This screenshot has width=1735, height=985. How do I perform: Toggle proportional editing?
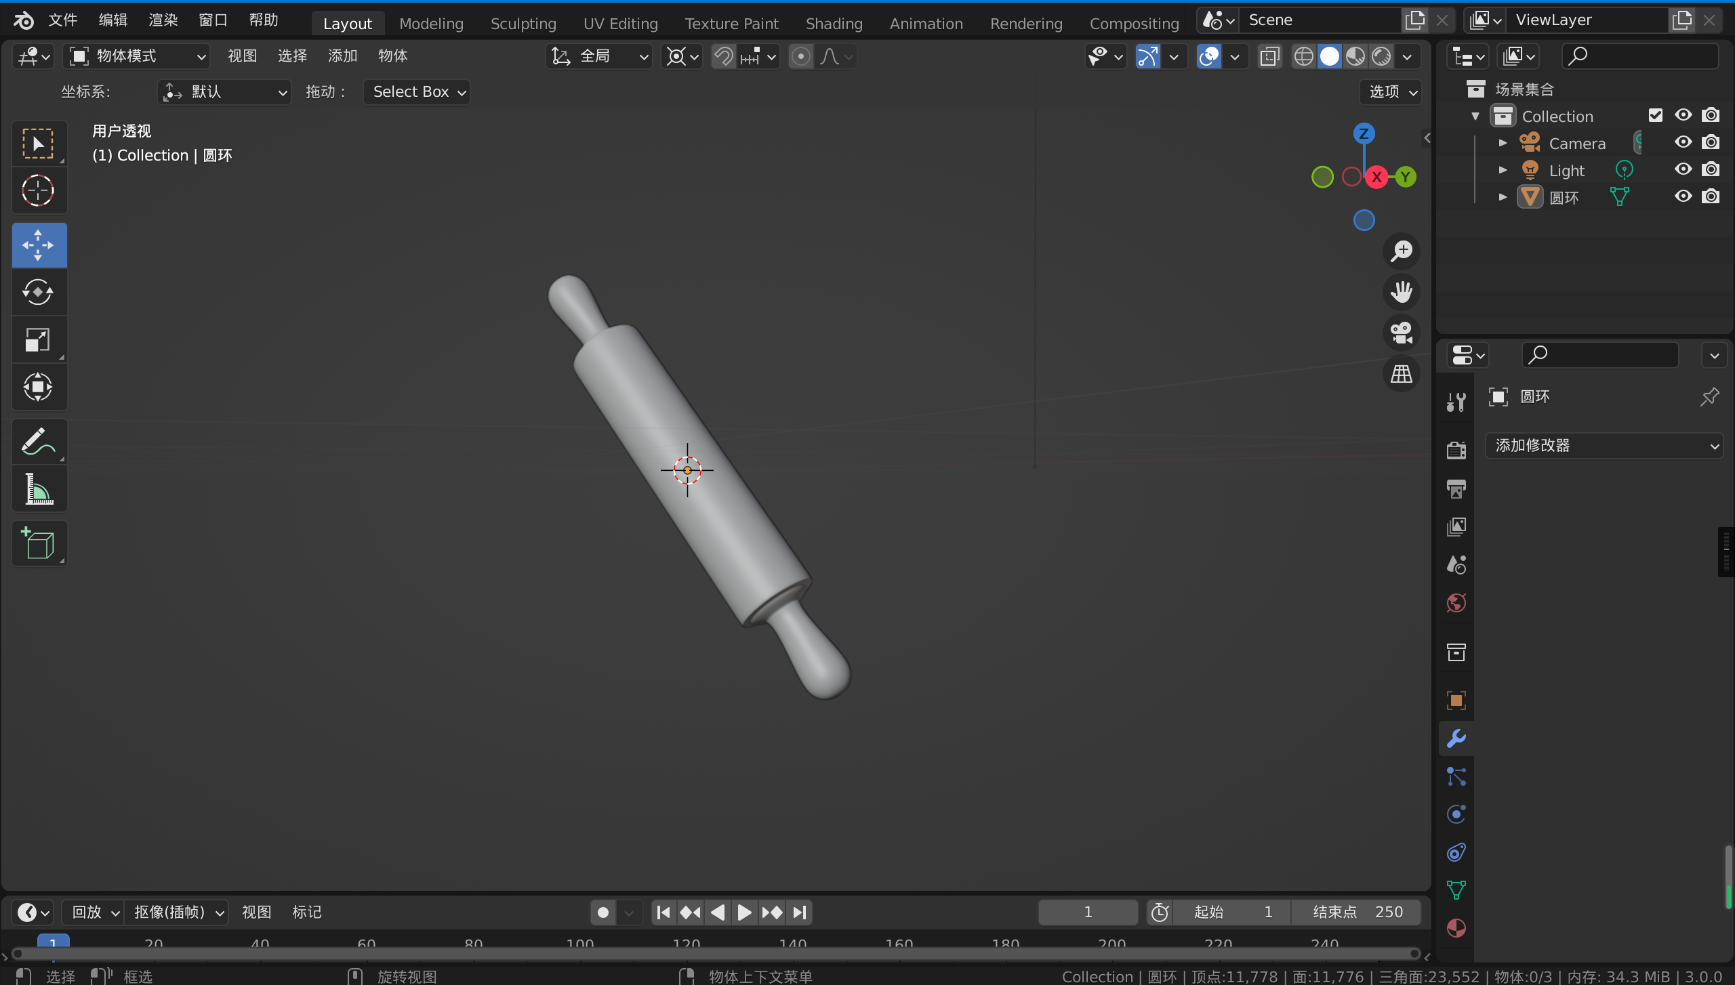click(x=800, y=56)
